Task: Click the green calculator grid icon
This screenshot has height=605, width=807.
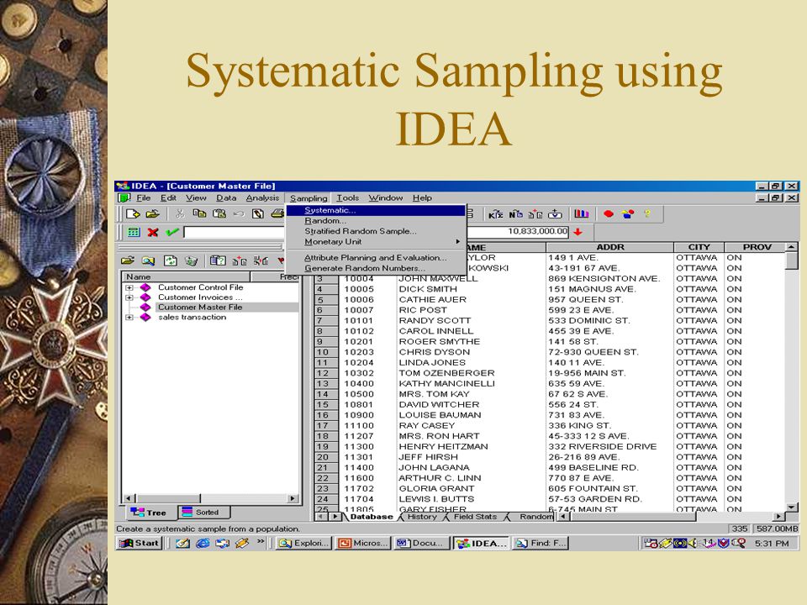Action: (134, 232)
